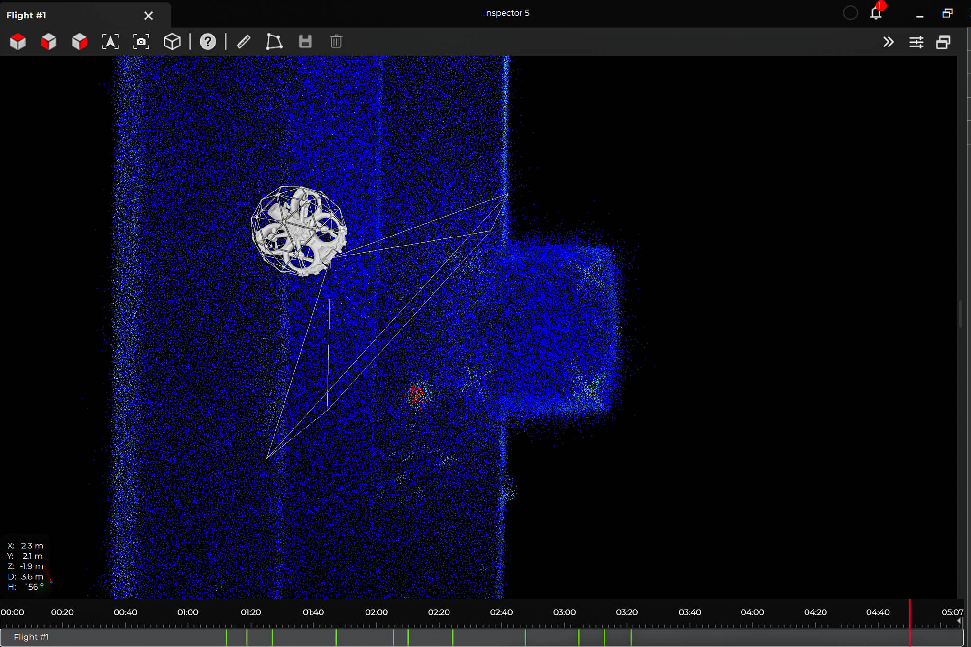Click the Flight #1 timeline track label
Screen dimensions: 971x647
(31, 637)
